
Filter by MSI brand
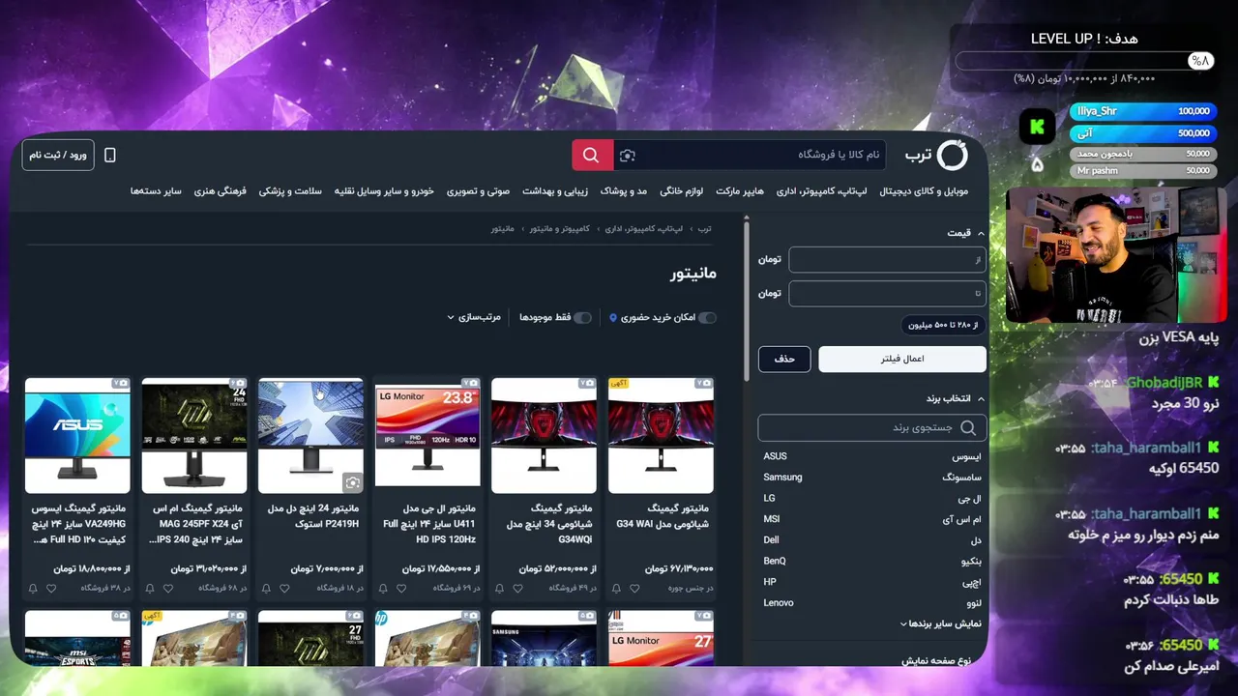tap(871, 519)
